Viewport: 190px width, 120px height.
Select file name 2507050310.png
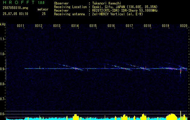[x=15, y=8]
